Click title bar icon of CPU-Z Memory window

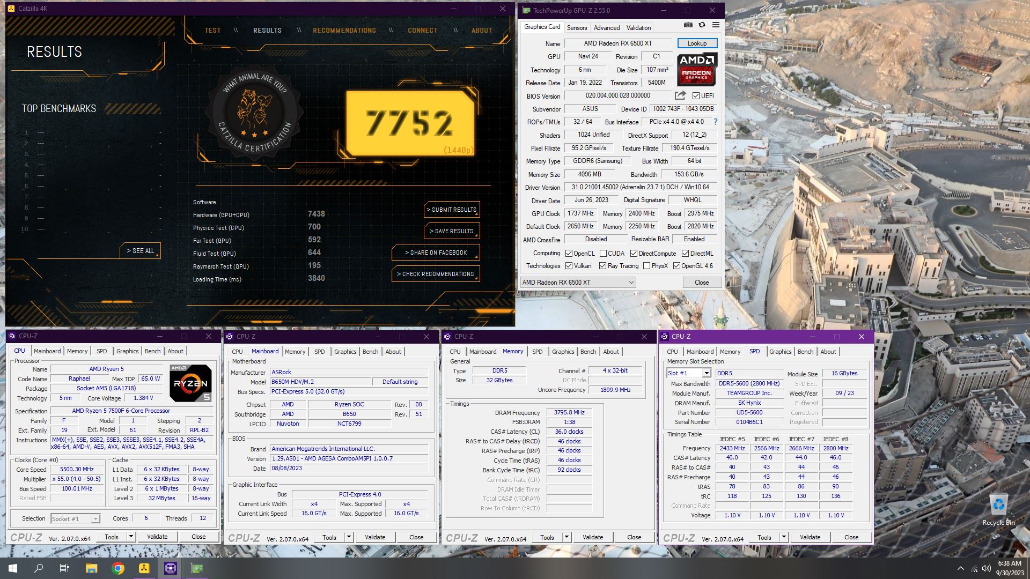click(x=447, y=337)
